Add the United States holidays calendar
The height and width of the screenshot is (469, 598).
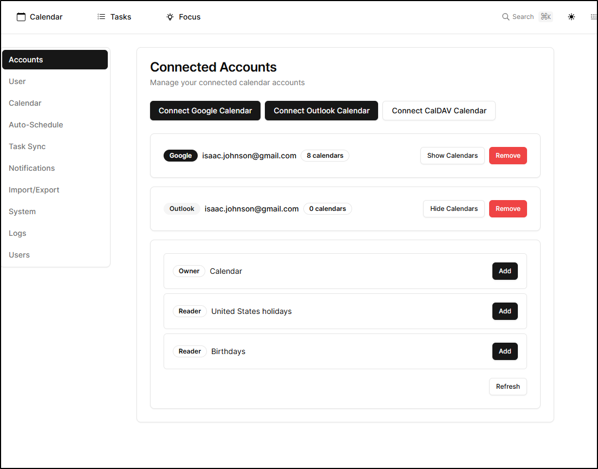pos(505,311)
